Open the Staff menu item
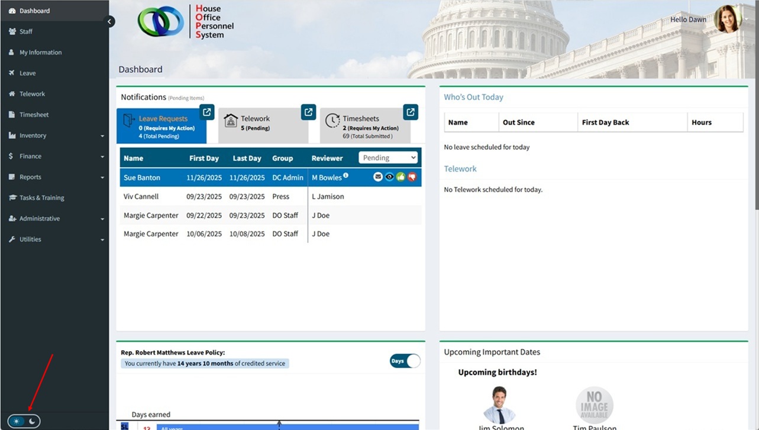The height and width of the screenshot is (430, 759). [x=54, y=31]
